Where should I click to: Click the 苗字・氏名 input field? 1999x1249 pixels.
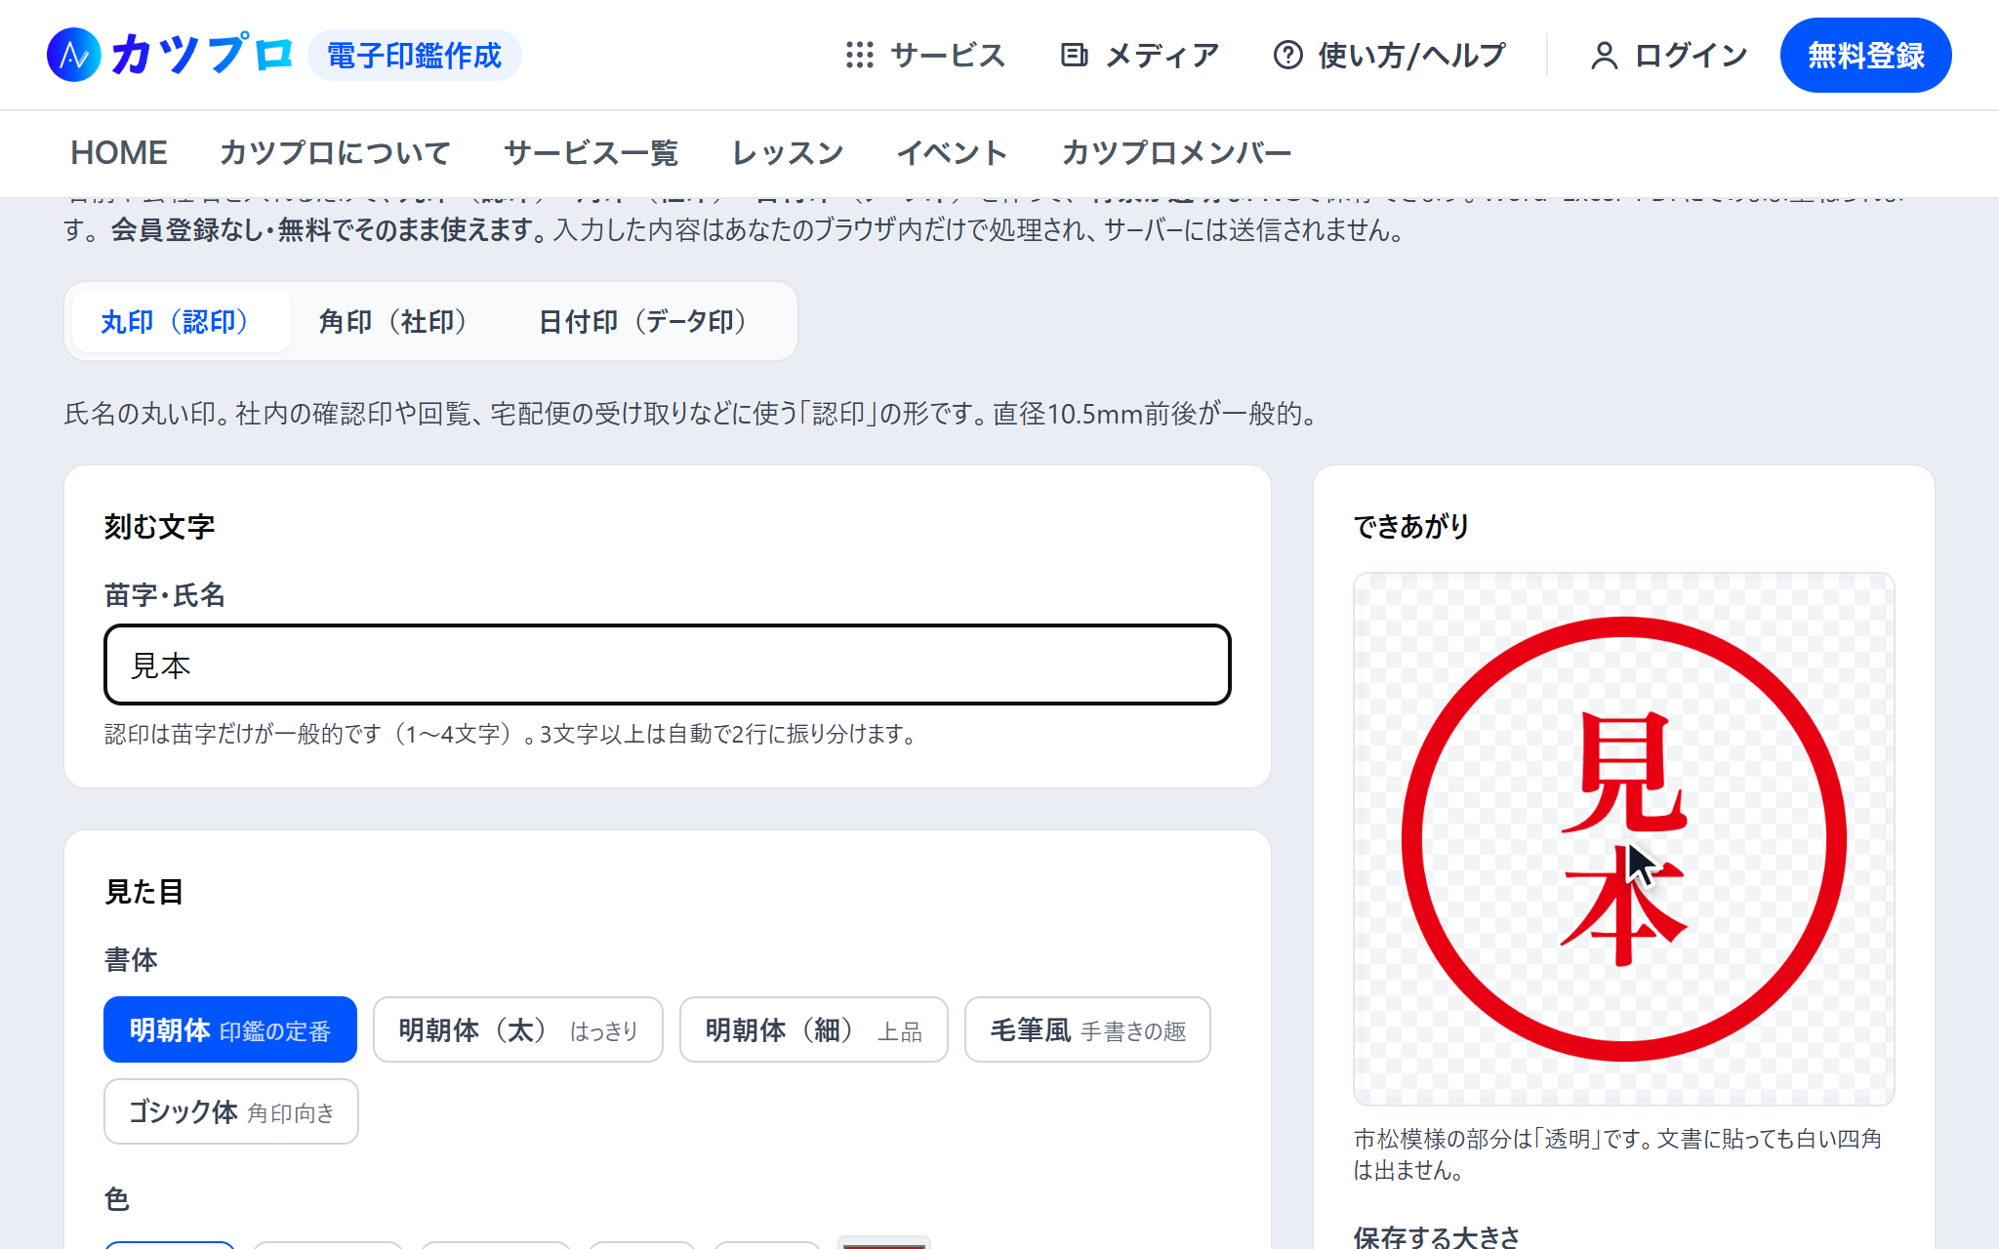(668, 665)
